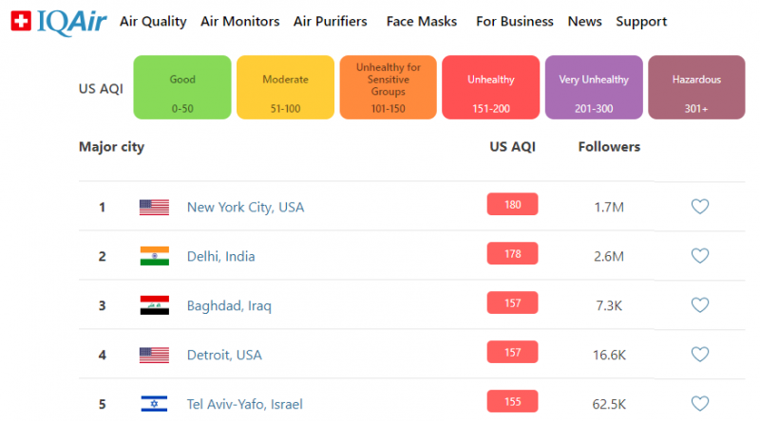Open the Air Monitors menu

tap(240, 21)
